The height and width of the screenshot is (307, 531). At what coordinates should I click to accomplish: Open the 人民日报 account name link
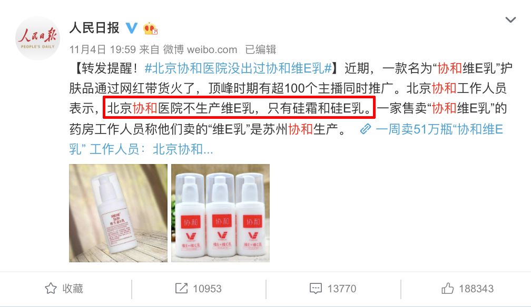point(94,28)
